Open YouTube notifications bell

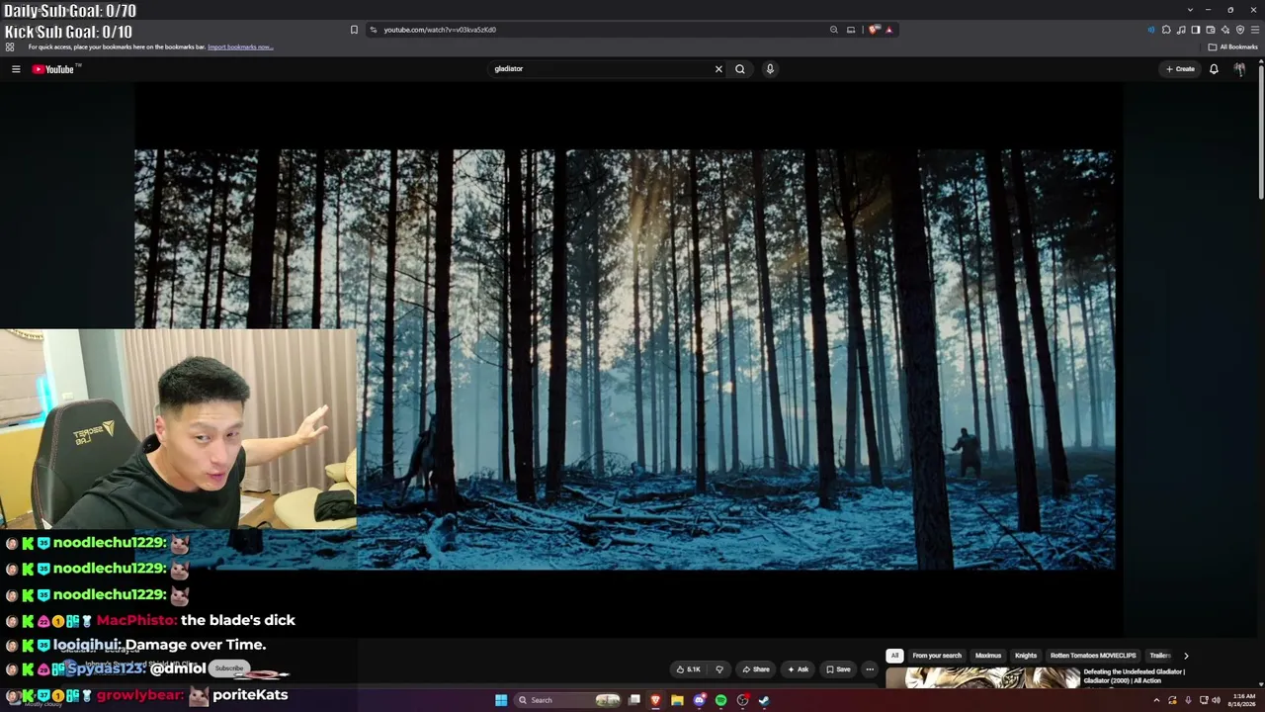[x=1214, y=69]
